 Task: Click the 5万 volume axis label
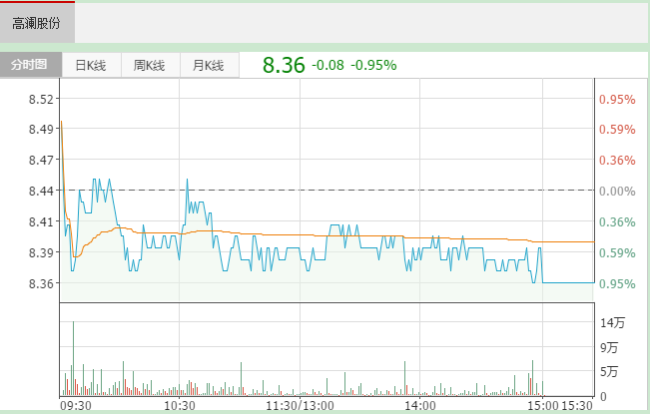tap(609, 372)
